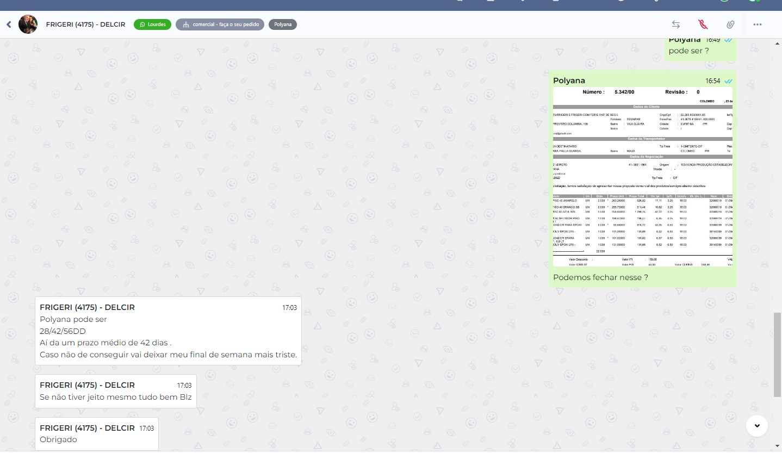Click the red end-conversation icon
Screen dimensions: 782x453
703,24
